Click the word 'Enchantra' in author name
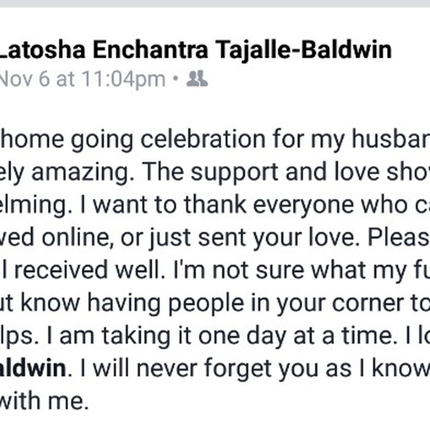 [x=150, y=49]
